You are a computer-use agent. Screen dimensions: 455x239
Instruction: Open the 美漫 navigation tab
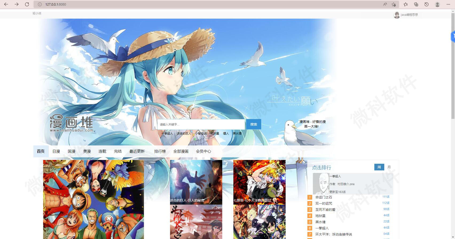[87, 151]
